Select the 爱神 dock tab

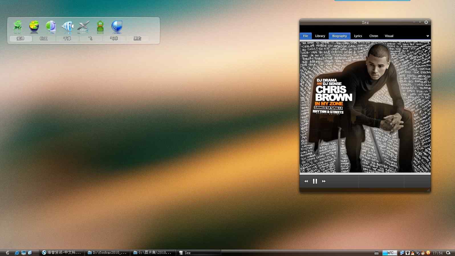coord(21,38)
